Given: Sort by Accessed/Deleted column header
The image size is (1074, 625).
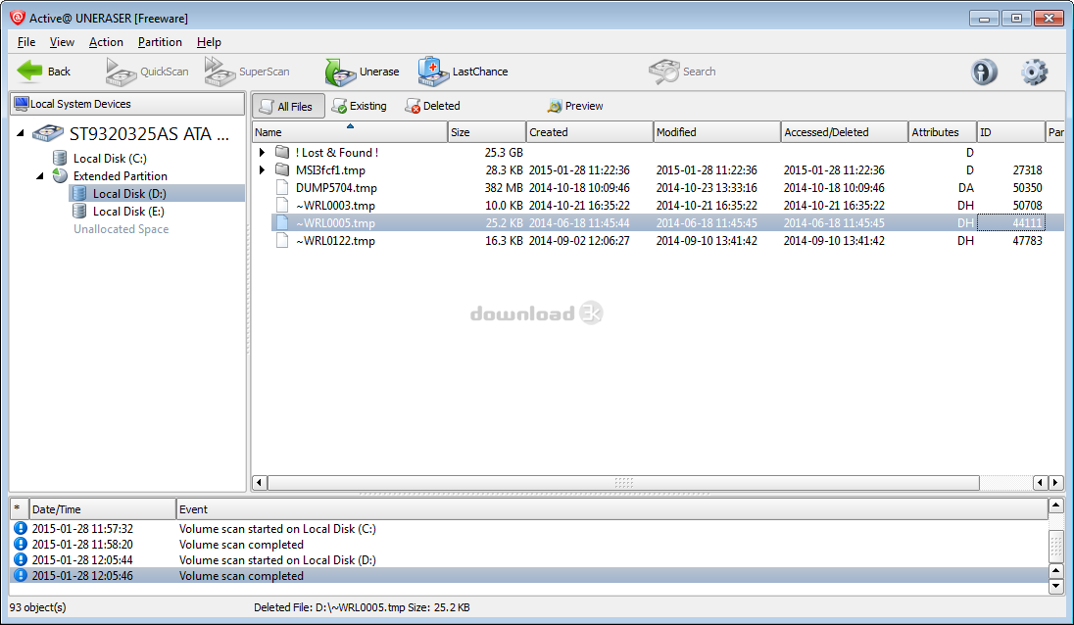Looking at the screenshot, I should click(845, 132).
